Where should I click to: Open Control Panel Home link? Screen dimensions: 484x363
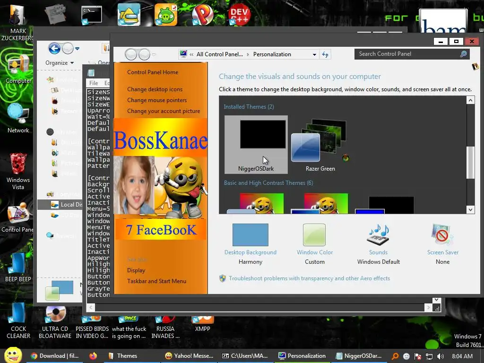153,72
